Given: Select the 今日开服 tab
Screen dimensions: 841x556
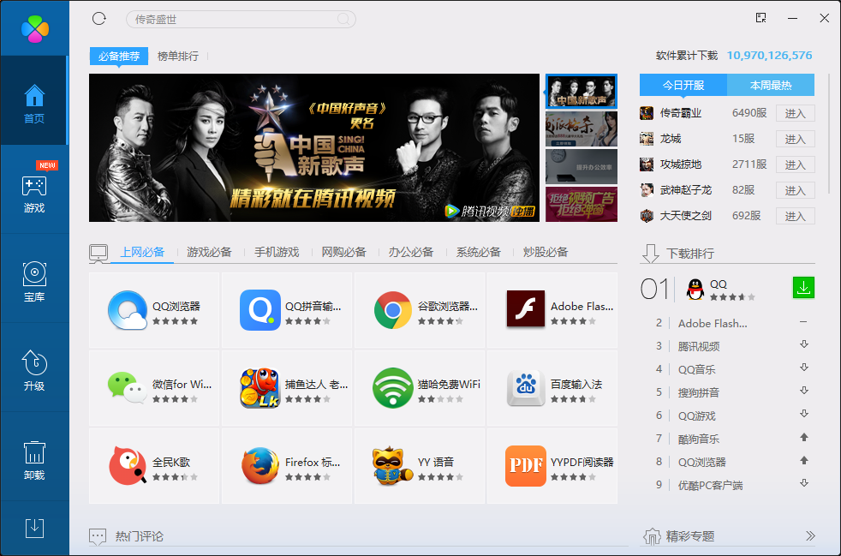Looking at the screenshot, I should [683, 85].
